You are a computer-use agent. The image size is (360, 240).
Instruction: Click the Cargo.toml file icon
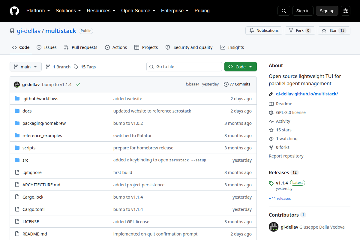[17, 209]
